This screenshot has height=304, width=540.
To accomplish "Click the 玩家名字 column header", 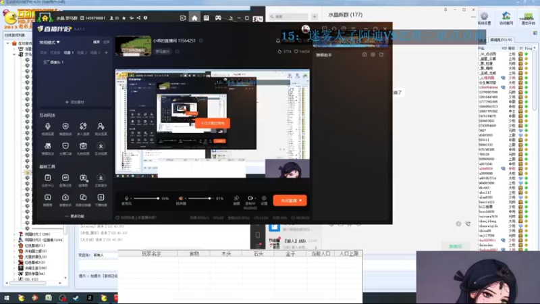I will click(151, 254).
